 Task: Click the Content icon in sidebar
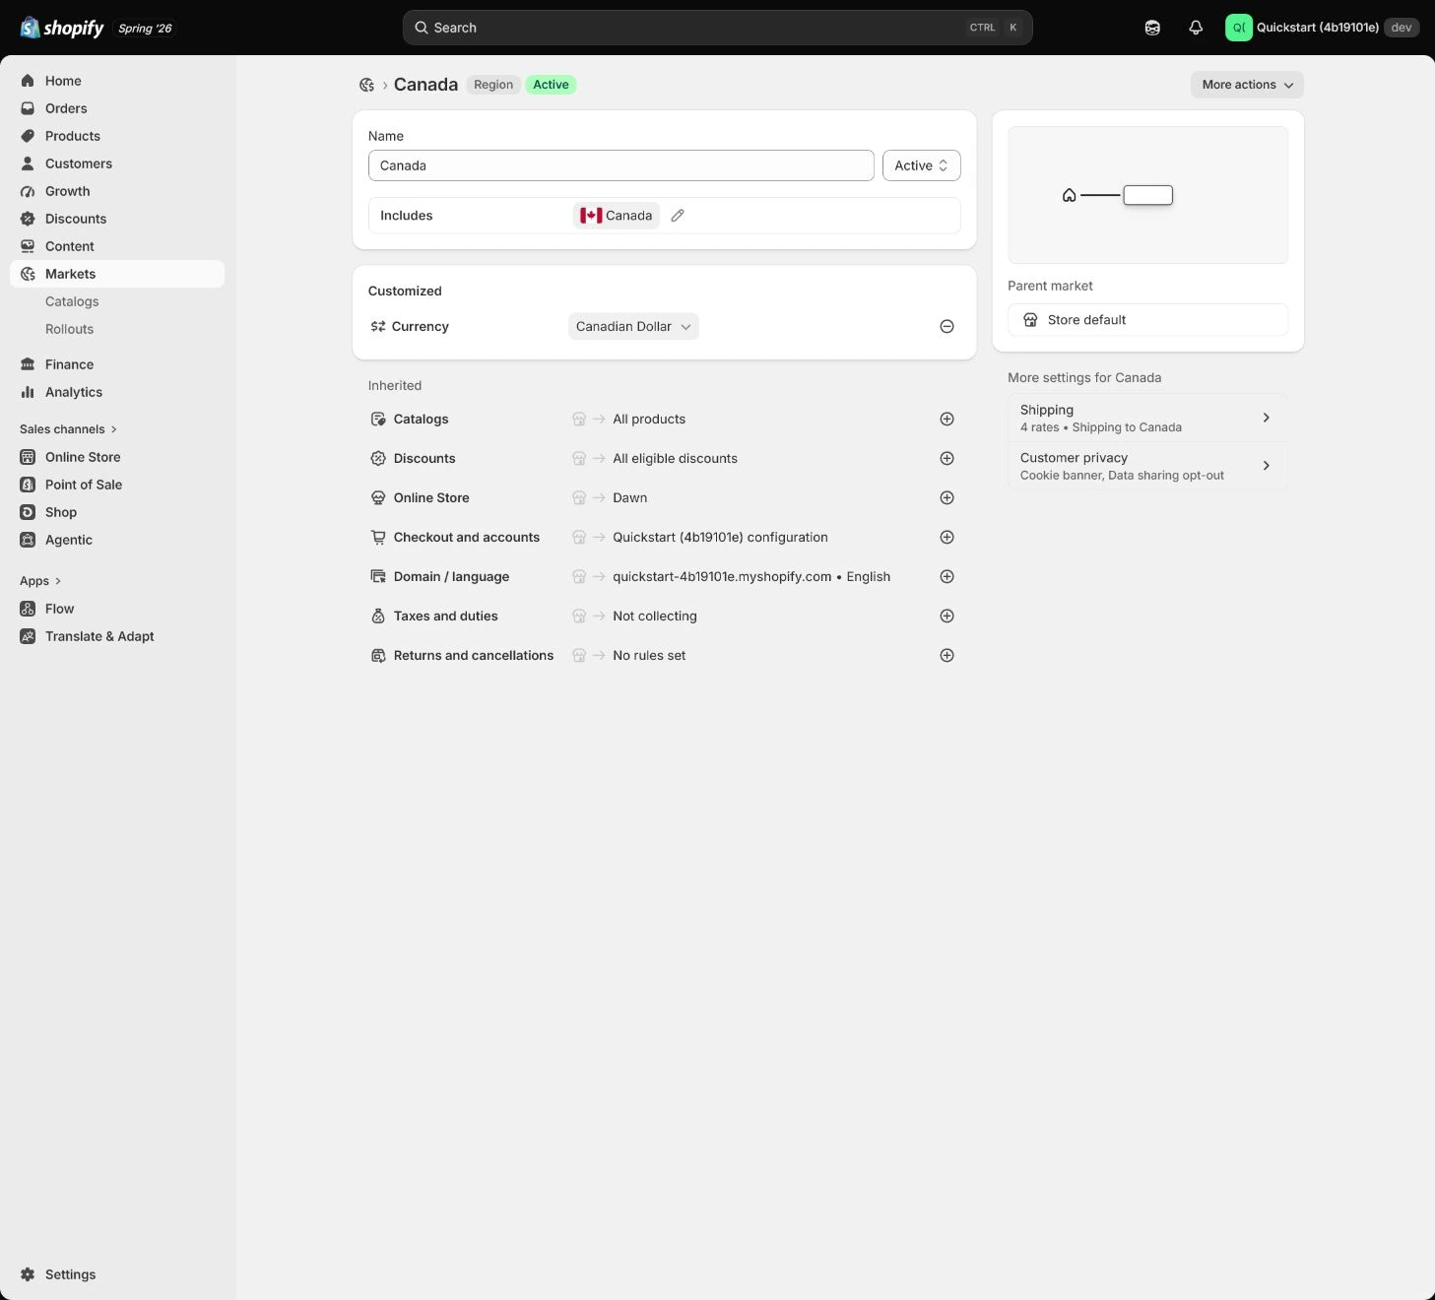pyautogui.click(x=28, y=246)
